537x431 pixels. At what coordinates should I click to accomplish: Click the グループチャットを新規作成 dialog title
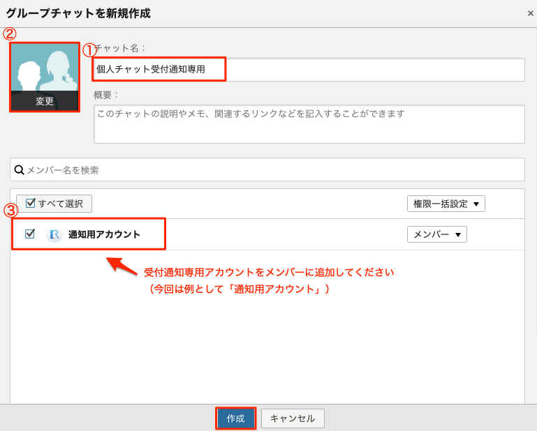pos(78,13)
